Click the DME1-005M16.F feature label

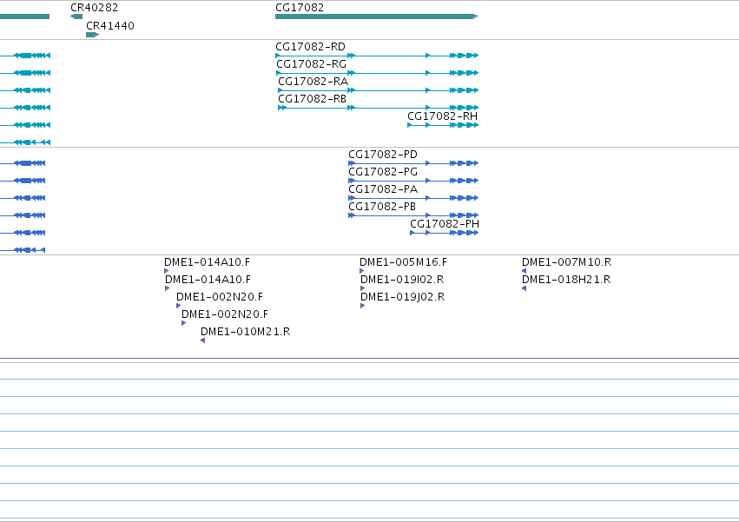403,262
